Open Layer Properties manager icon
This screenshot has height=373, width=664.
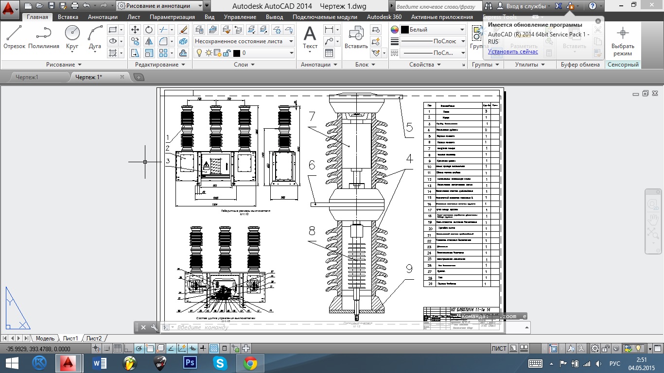tap(198, 30)
